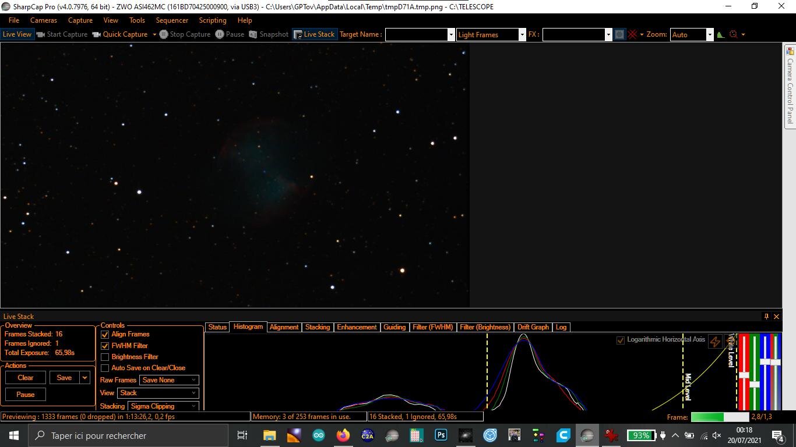The image size is (796, 447).
Task: Open Windows Task View
Action: pyautogui.click(x=242, y=435)
